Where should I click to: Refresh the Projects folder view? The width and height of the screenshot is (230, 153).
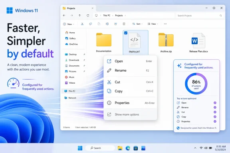click(x=88, y=16)
